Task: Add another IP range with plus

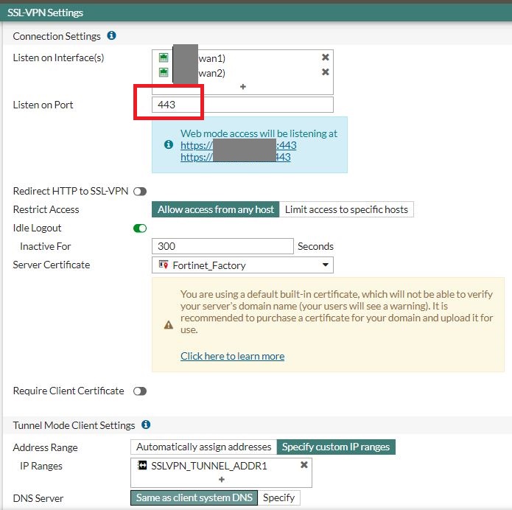Action: (x=222, y=480)
